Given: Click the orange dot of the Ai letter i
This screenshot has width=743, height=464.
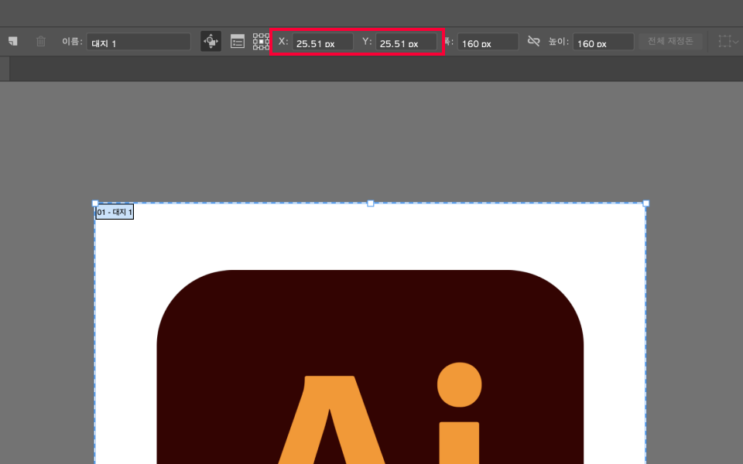Looking at the screenshot, I should 459,384.
